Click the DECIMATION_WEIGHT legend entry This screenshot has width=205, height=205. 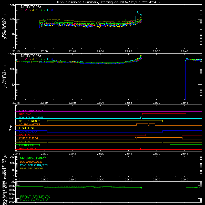pos(33,162)
